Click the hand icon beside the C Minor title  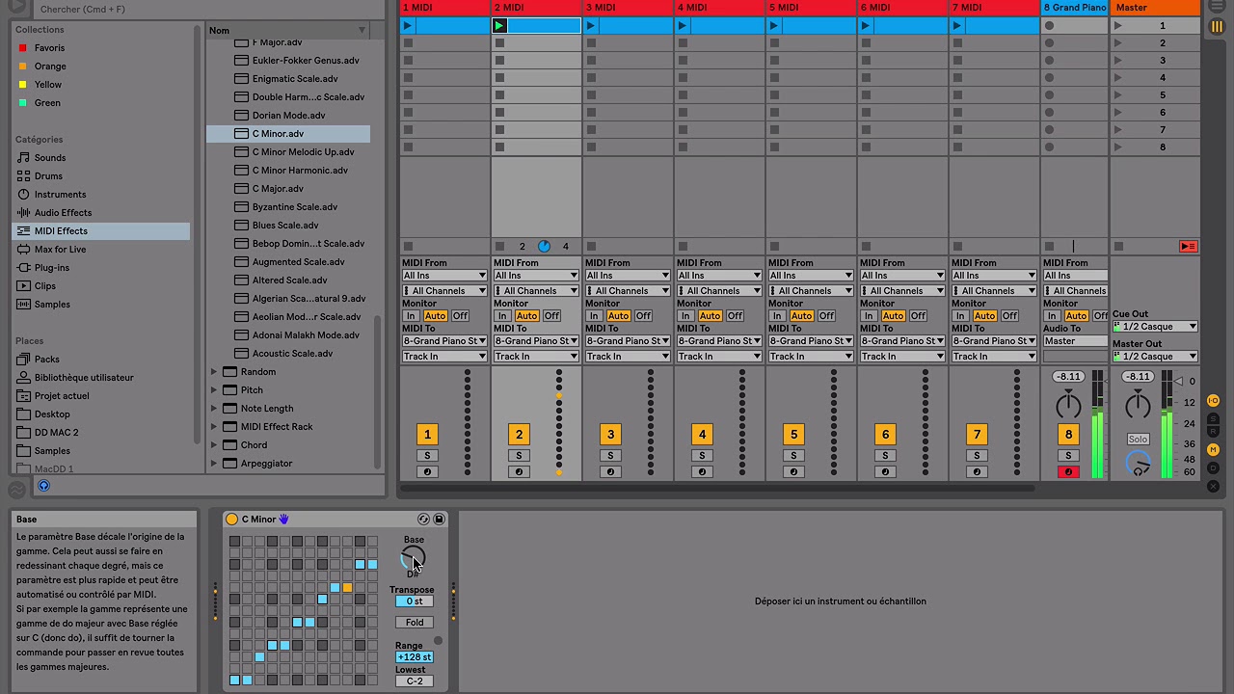click(x=284, y=519)
